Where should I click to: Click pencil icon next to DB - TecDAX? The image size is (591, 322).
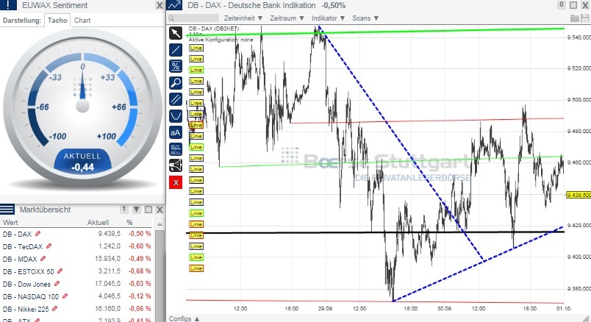(49, 246)
